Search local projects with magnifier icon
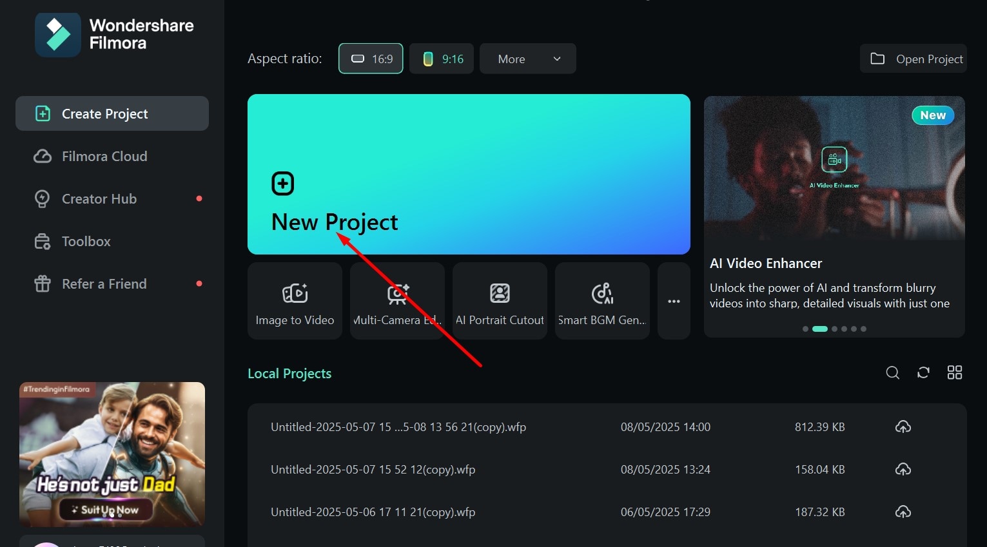The image size is (987, 547). pos(893,372)
